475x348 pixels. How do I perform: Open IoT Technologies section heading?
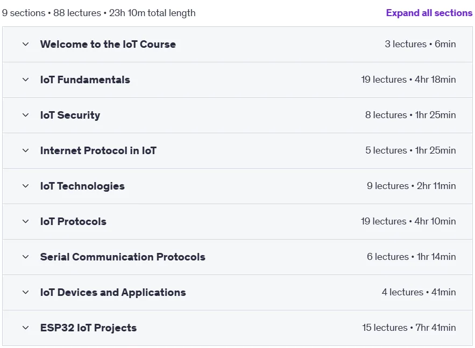82,186
